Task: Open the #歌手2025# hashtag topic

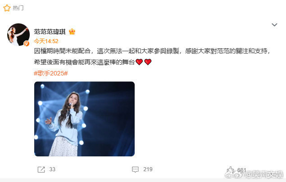Action: tap(51, 73)
